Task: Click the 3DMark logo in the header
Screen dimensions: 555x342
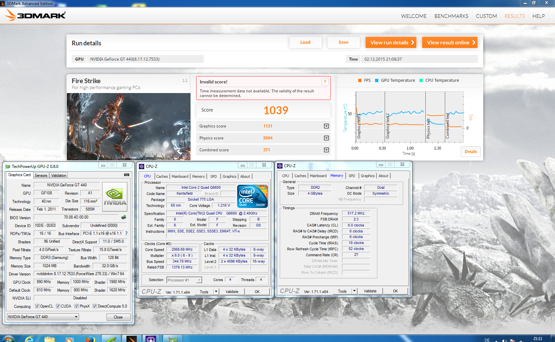Action: [35, 15]
